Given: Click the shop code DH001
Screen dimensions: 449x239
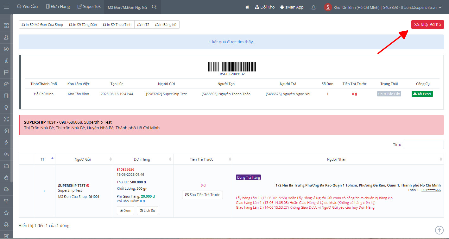Looking at the screenshot, I should pos(94,197).
